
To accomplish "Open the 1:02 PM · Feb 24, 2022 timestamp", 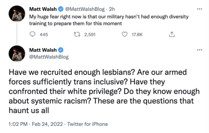I will tap(35, 124).
